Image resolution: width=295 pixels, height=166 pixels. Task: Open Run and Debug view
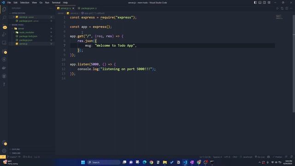pyautogui.click(x=4, y=35)
